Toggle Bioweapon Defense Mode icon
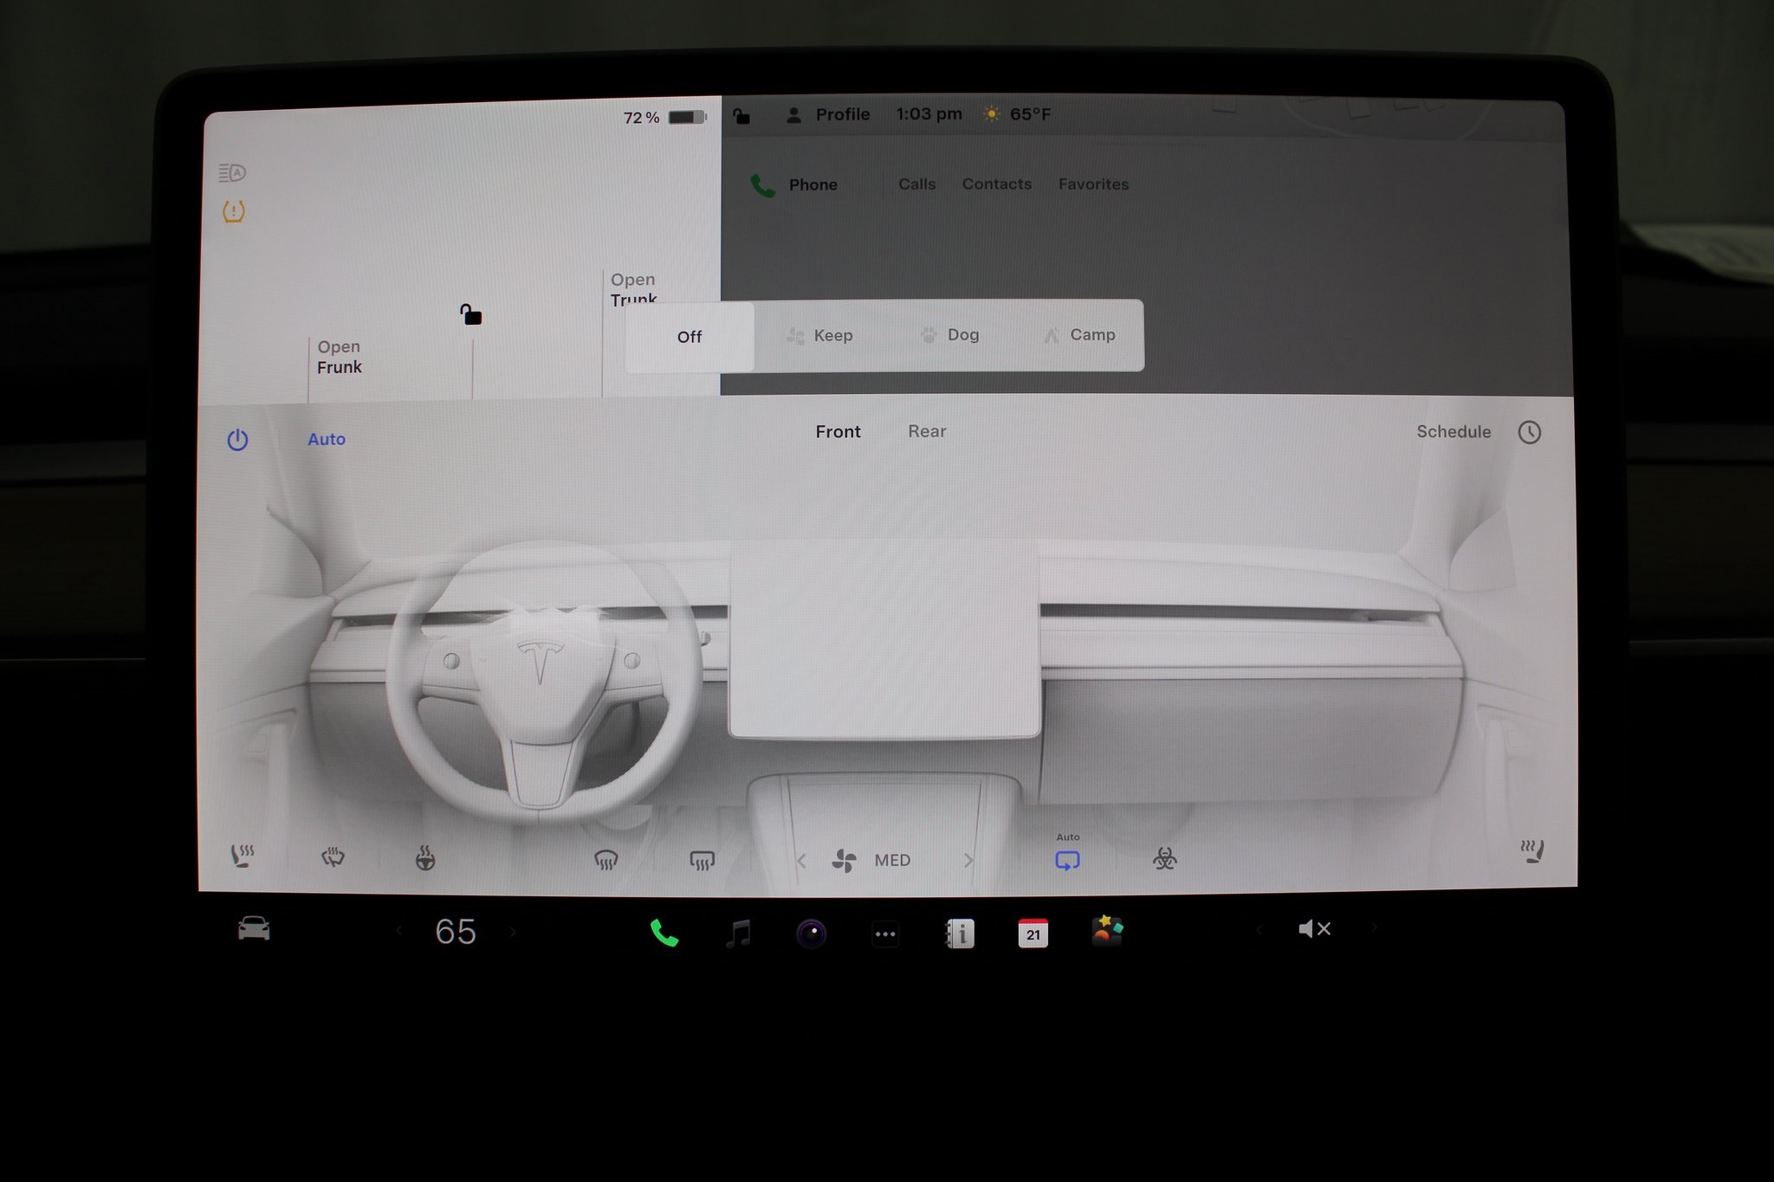The height and width of the screenshot is (1182, 1774). [1165, 859]
